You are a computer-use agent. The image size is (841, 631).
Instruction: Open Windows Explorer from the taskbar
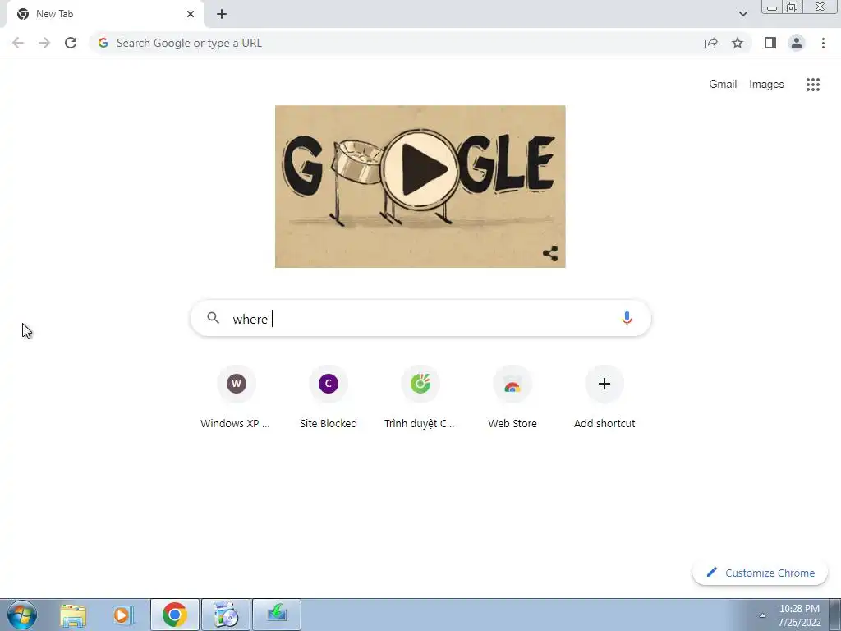pos(73,615)
